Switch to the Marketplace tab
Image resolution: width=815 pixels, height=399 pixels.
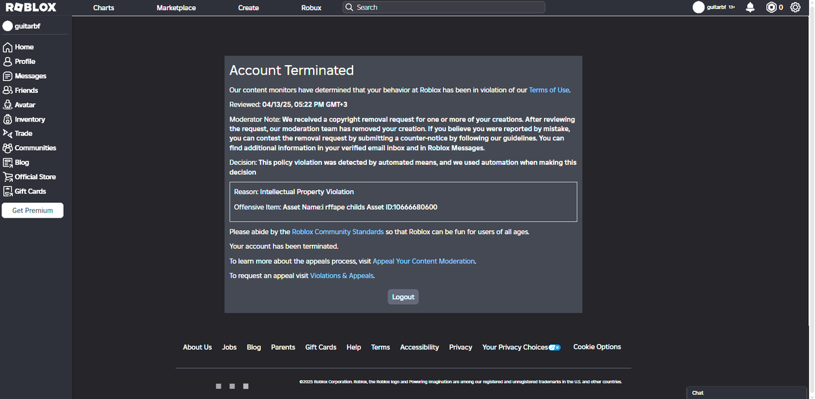click(176, 7)
